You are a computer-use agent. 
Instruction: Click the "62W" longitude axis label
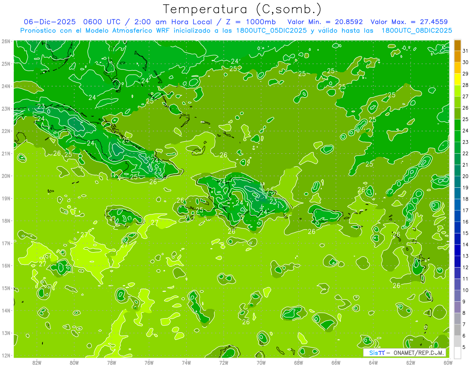coord(411,362)
